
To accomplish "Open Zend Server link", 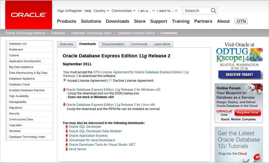I will tap(77, 149).
